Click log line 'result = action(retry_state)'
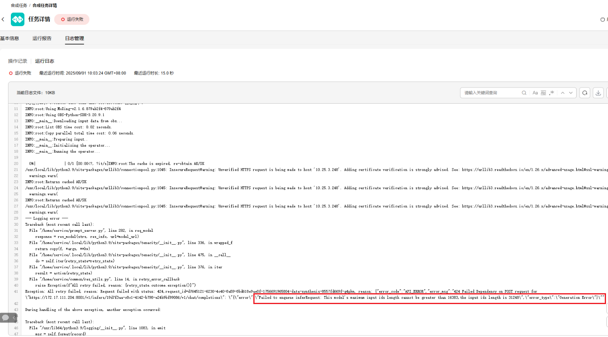608x337 pixels. pos(63,273)
